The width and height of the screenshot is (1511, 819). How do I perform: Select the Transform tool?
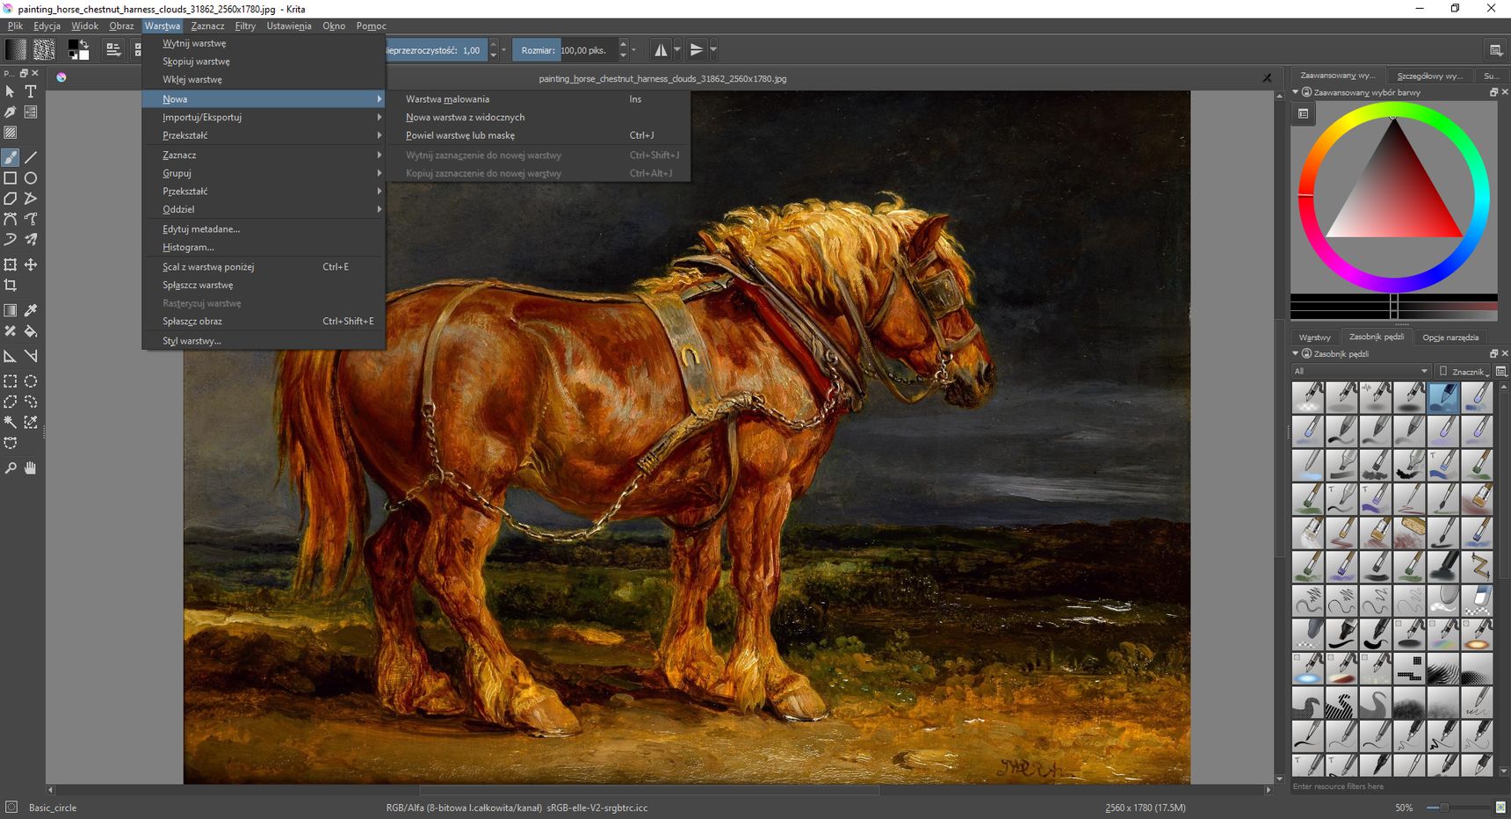coord(11,265)
